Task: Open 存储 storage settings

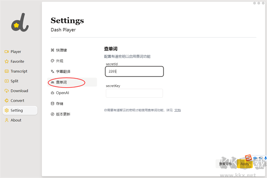Action: 72,104
